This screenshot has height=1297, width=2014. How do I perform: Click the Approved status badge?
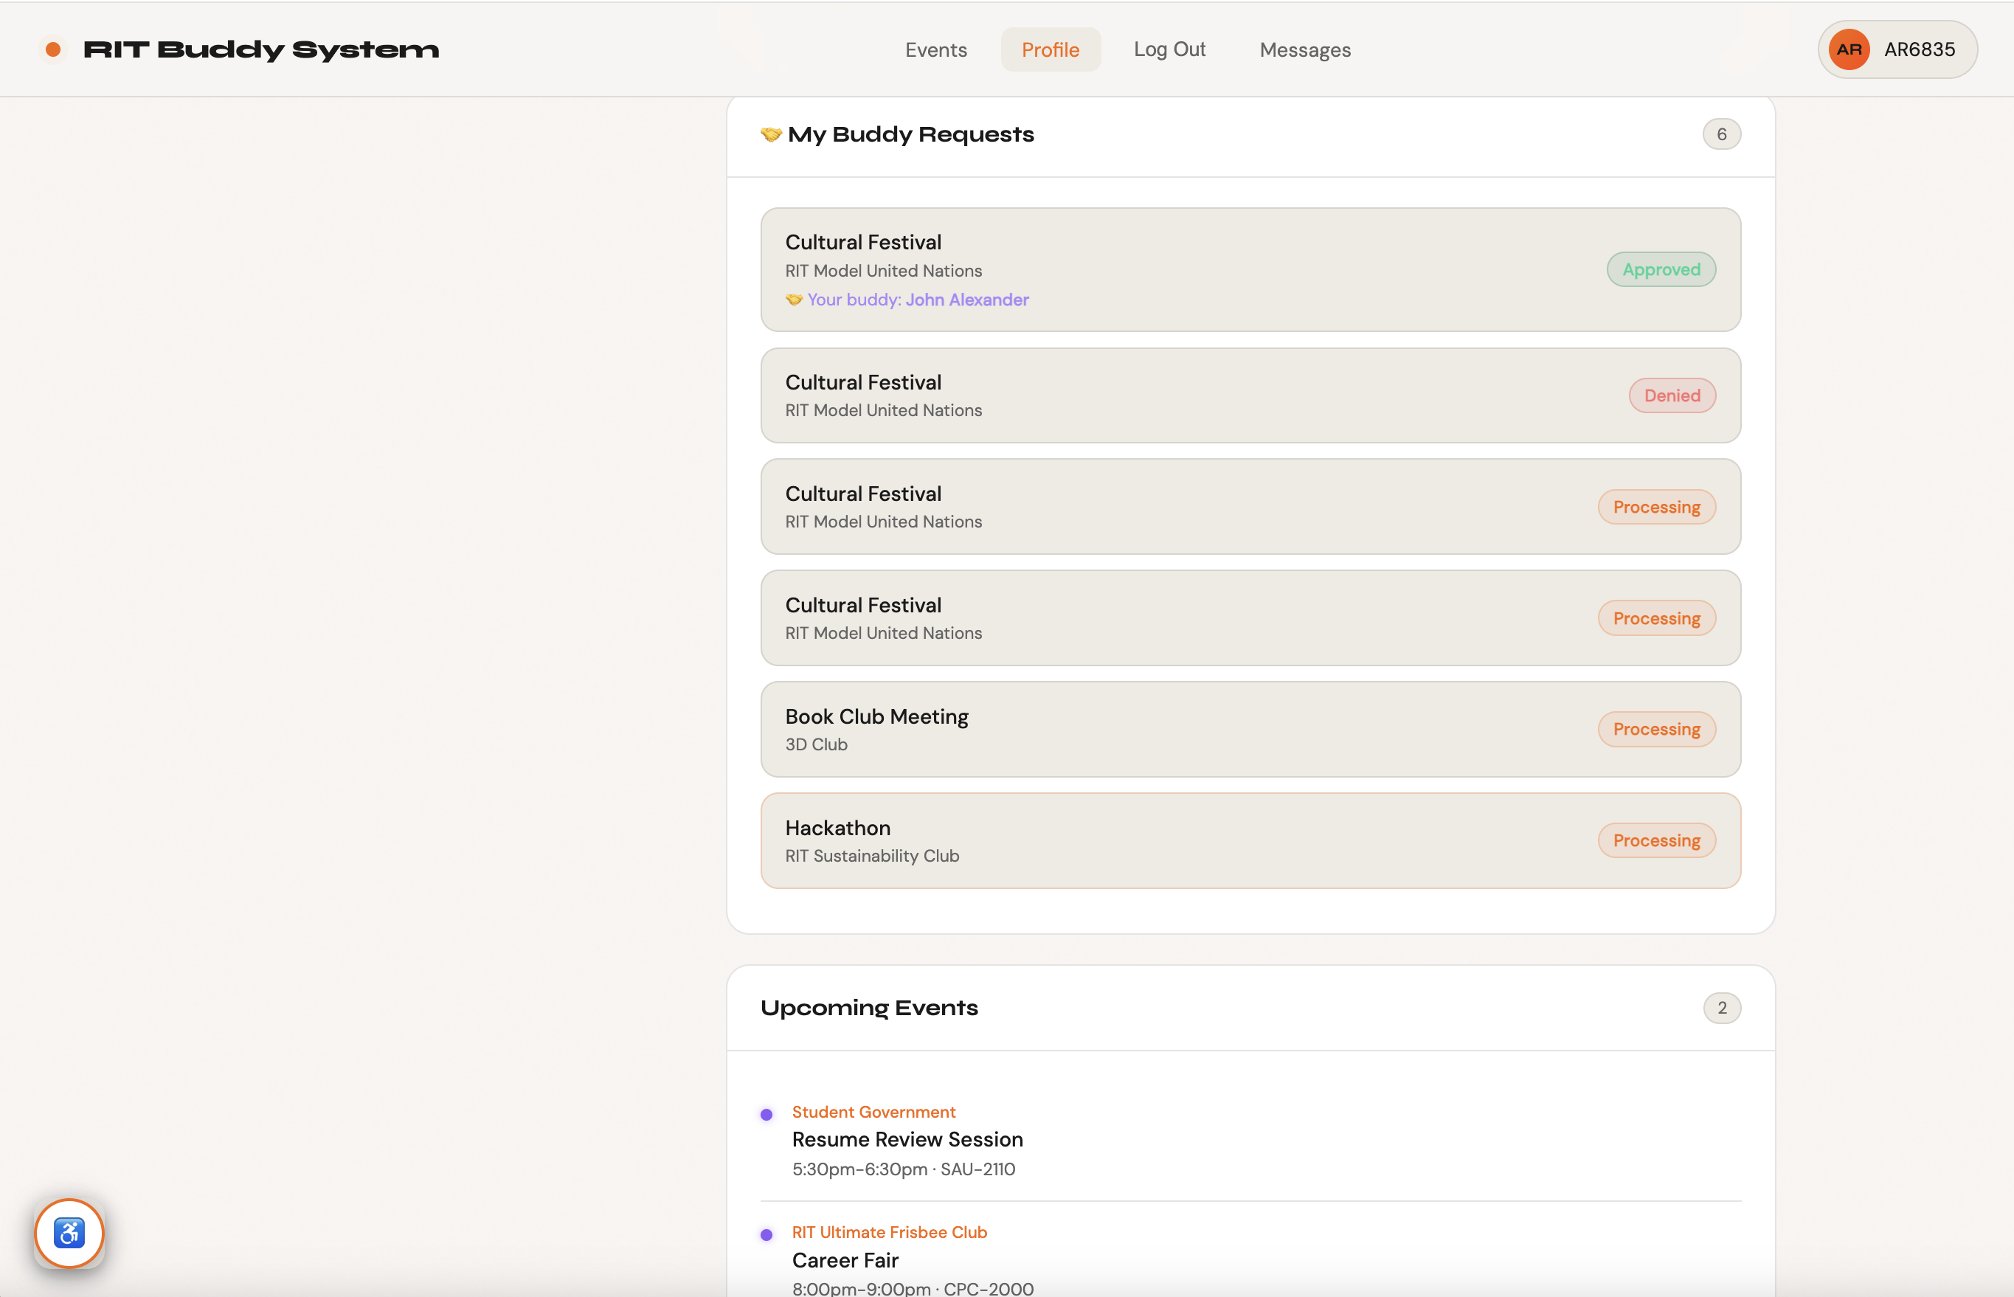coord(1661,269)
